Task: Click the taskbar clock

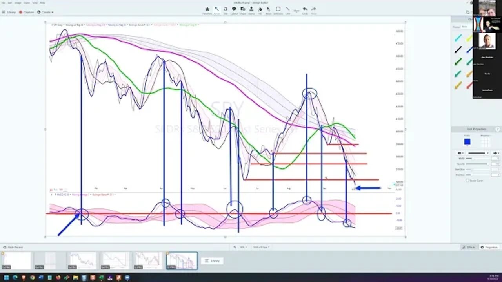Action: [x=494, y=277]
